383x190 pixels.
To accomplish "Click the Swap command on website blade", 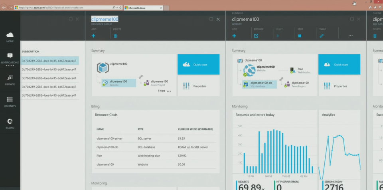I will [322, 36].
